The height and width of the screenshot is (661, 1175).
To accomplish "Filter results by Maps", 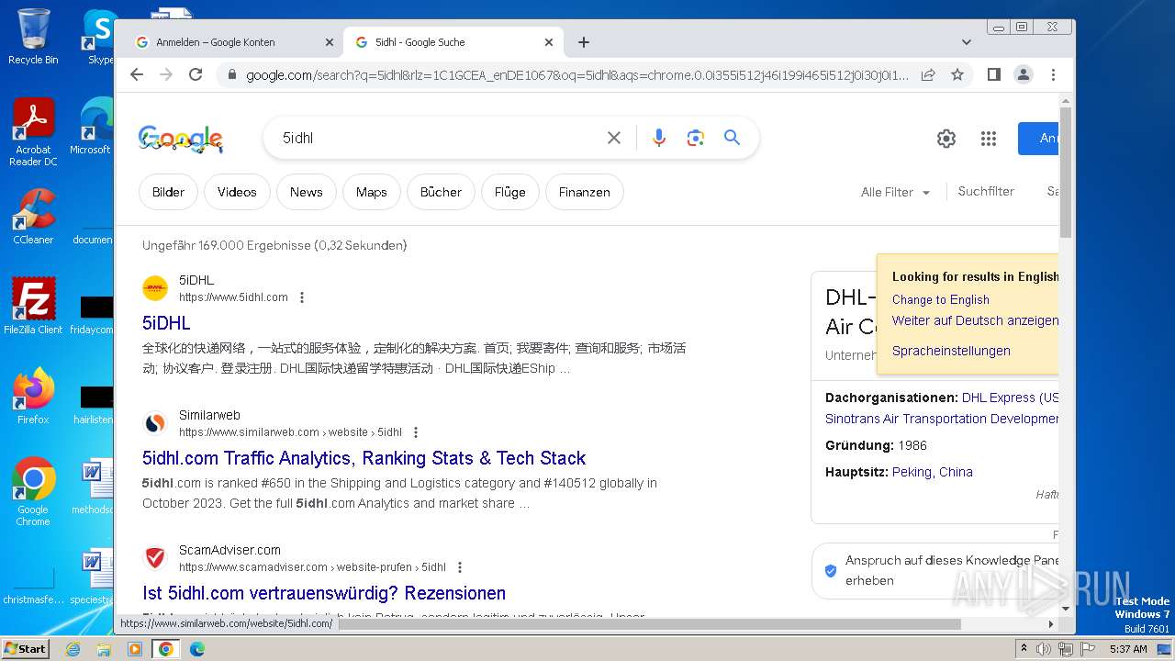I will (x=371, y=192).
